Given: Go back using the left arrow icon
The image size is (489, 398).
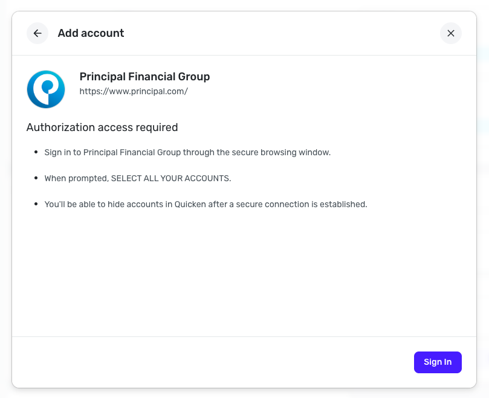Looking at the screenshot, I should tap(37, 33).
